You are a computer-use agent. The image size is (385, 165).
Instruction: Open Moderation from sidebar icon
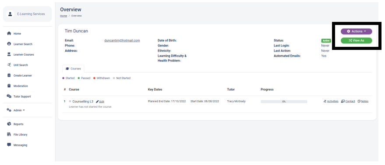pyautogui.click(x=9, y=86)
